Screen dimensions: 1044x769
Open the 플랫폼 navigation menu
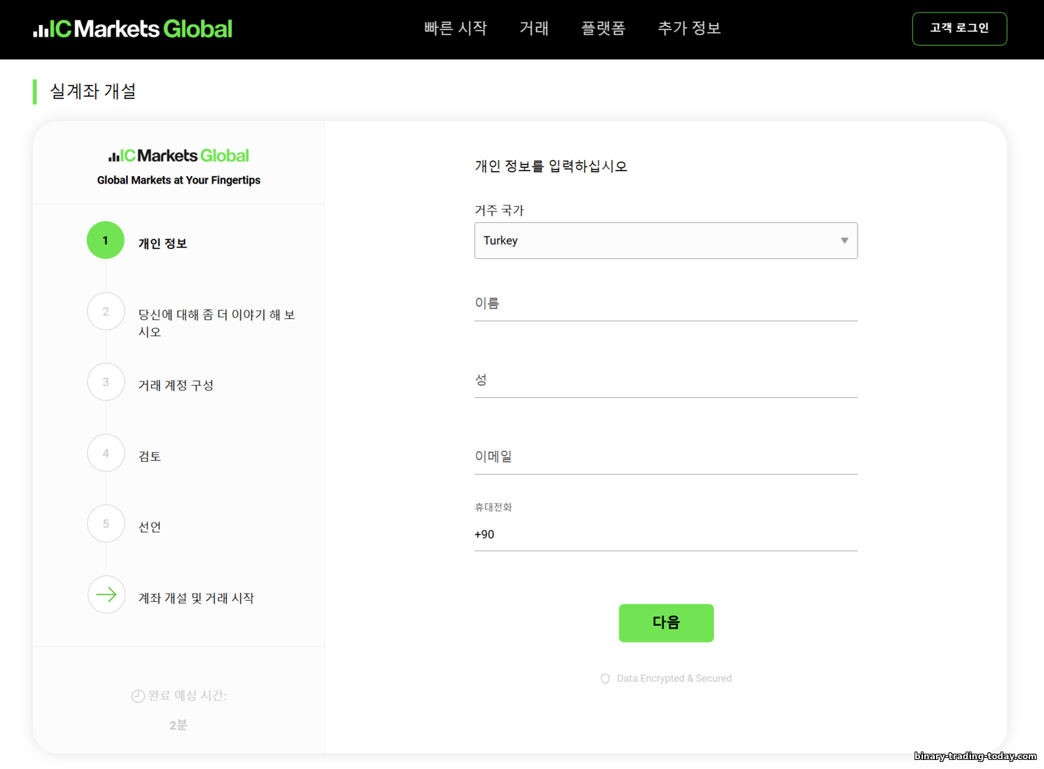click(603, 29)
